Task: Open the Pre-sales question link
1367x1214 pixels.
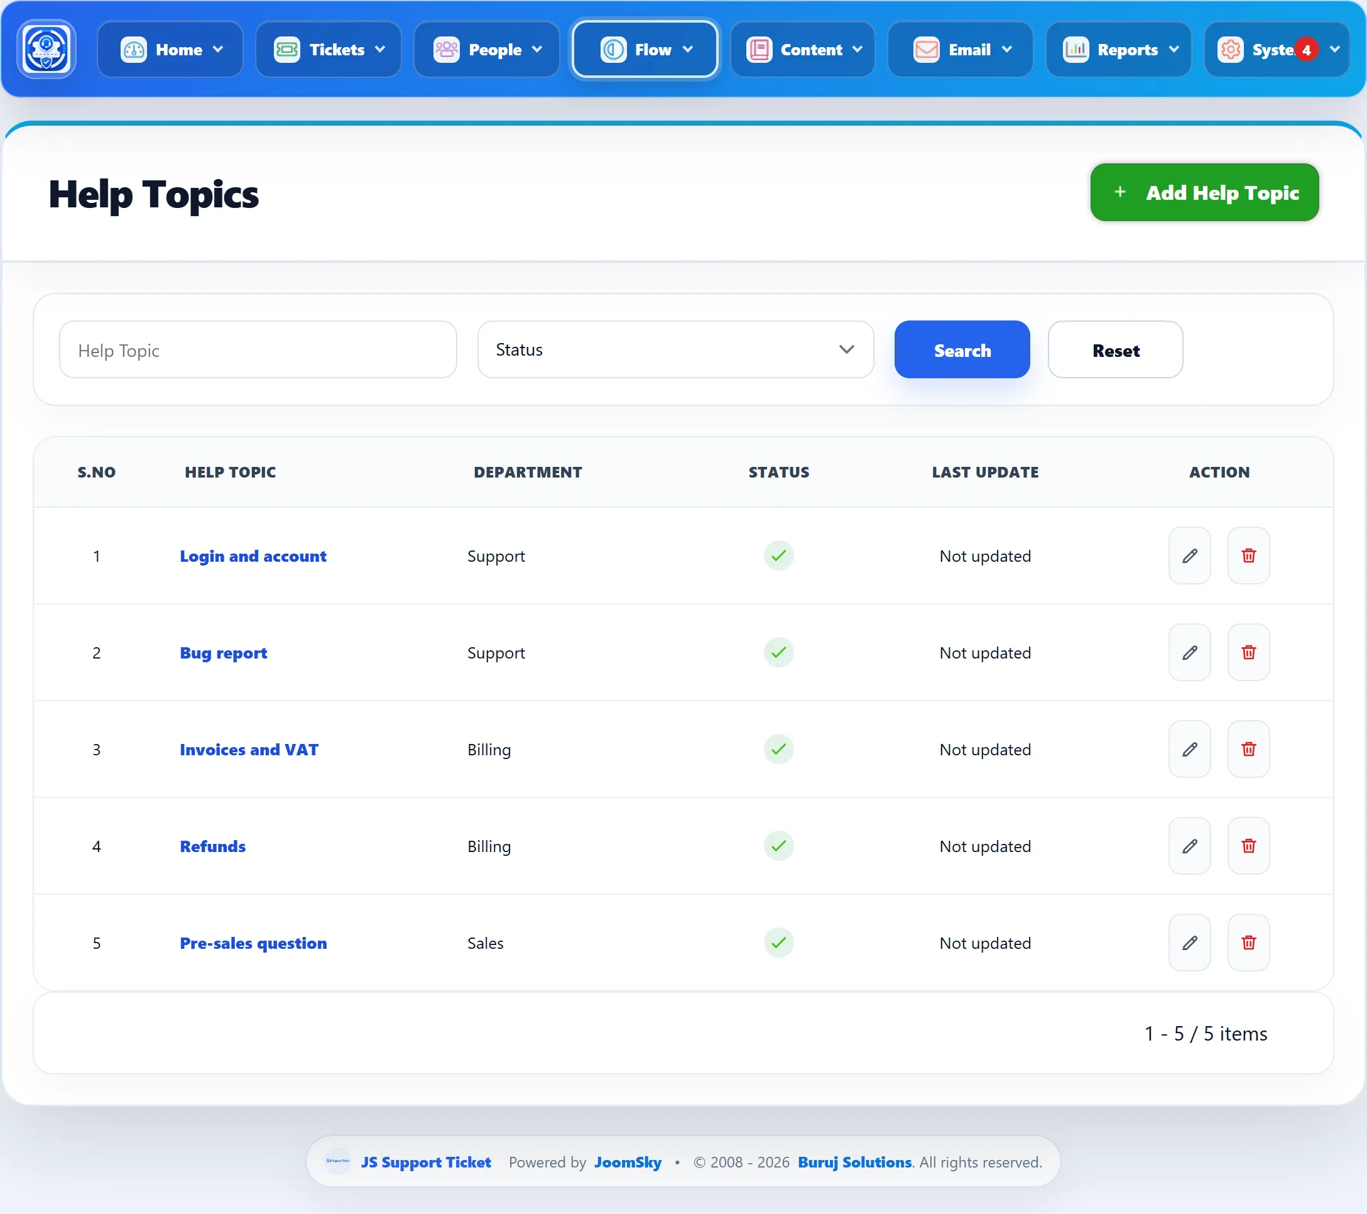Action: tap(253, 943)
